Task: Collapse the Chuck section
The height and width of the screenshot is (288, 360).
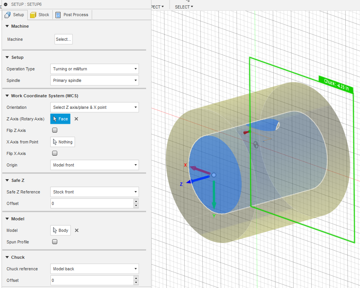Action: coord(7,257)
